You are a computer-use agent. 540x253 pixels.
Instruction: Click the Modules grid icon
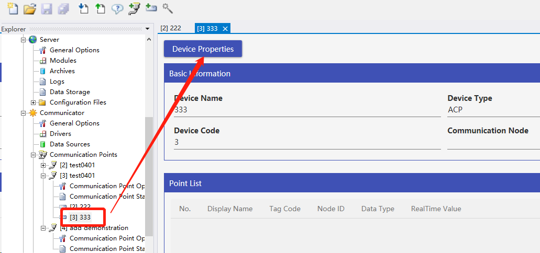point(43,61)
